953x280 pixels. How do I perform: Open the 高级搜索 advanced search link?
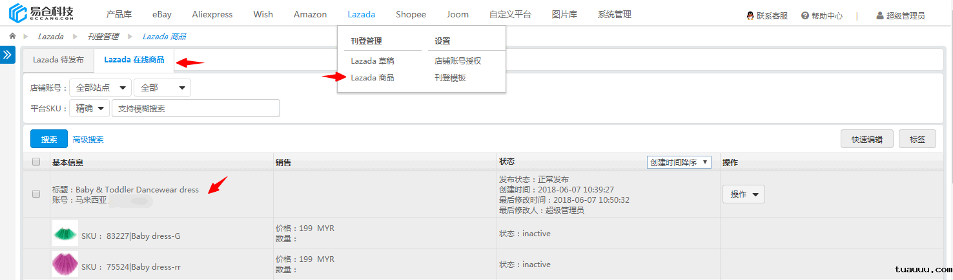click(x=88, y=139)
